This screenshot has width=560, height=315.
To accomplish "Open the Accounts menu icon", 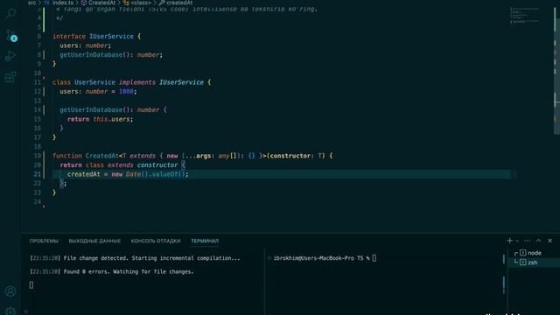I will (x=10, y=291).
